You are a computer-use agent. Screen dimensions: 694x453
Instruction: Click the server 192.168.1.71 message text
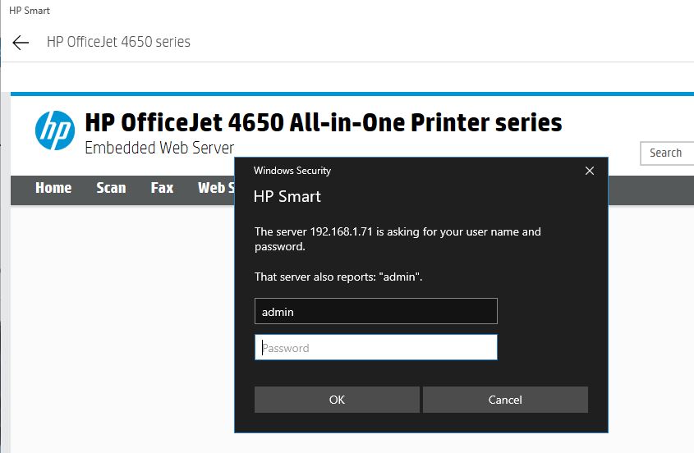(398, 239)
